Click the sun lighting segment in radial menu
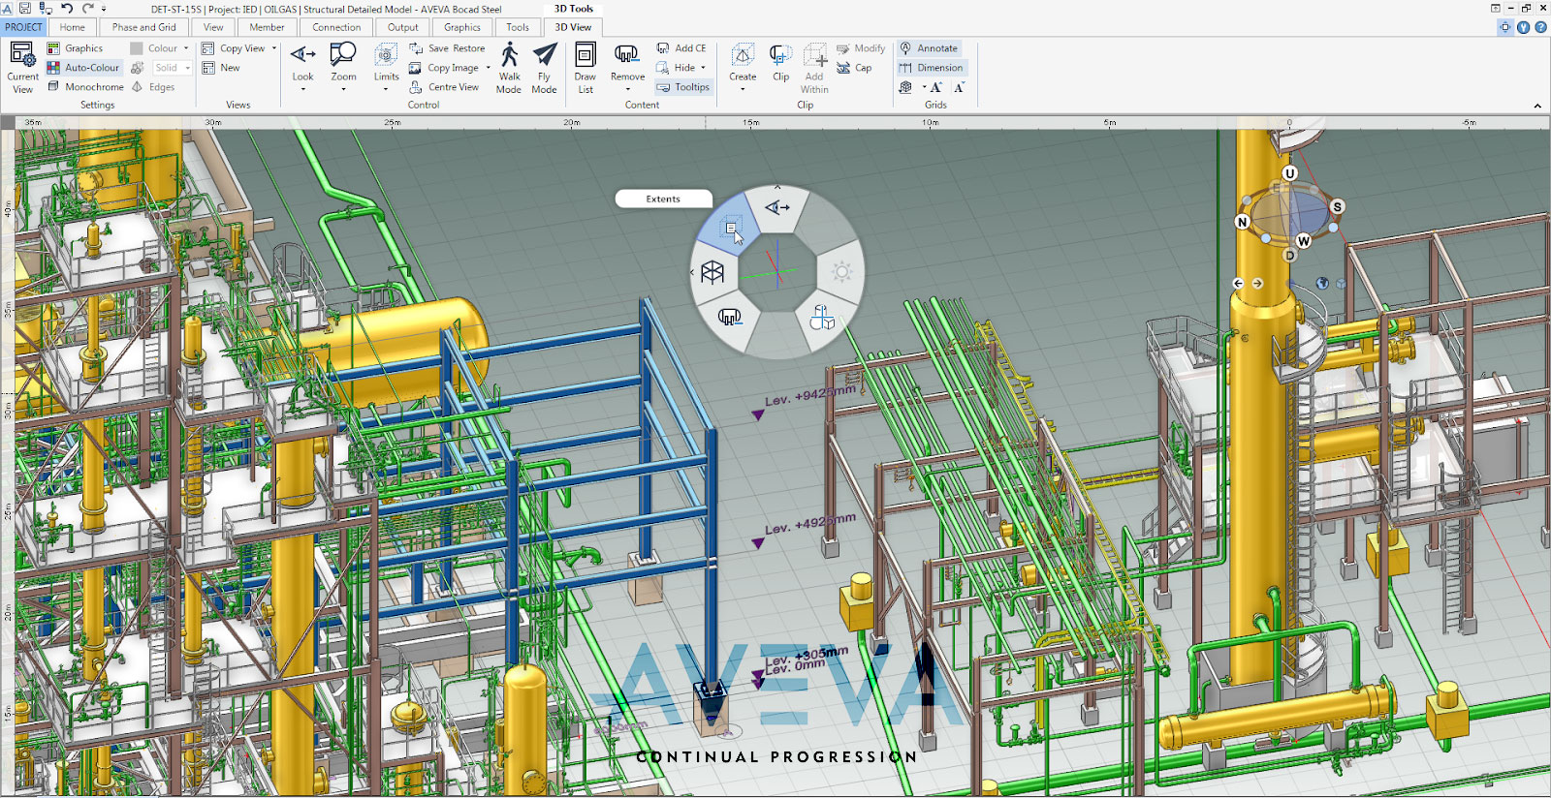1551x798 pixels. click(x=841, y=272)
